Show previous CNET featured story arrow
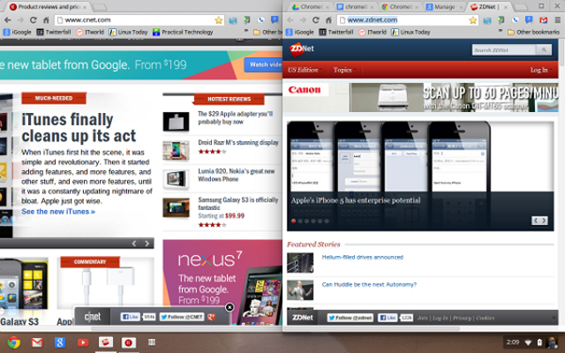 134,244
